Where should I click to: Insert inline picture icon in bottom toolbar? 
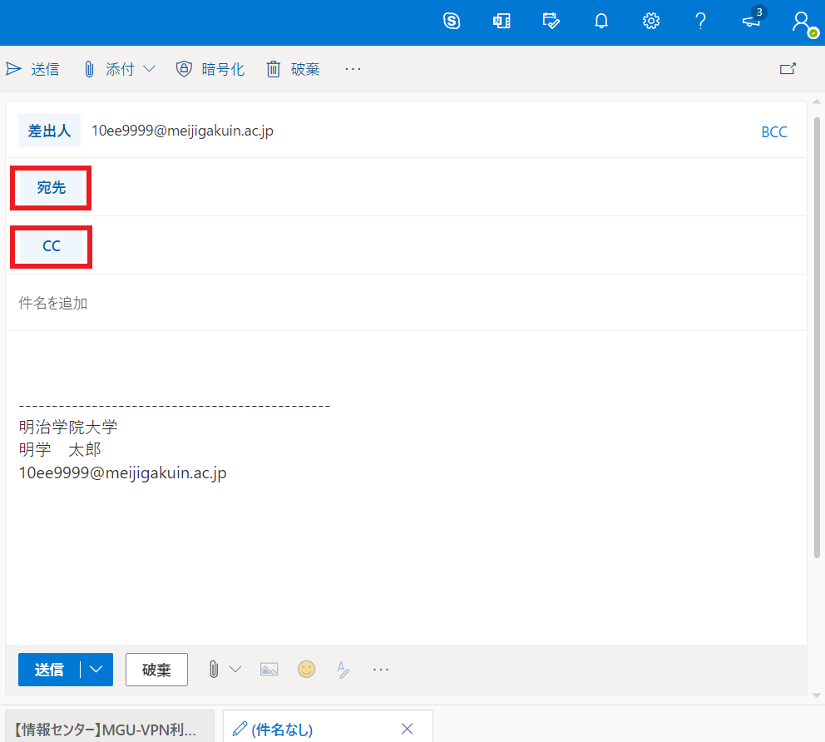click(269, 669)
